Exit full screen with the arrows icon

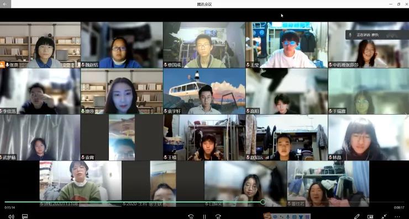[x=384, y=216]
